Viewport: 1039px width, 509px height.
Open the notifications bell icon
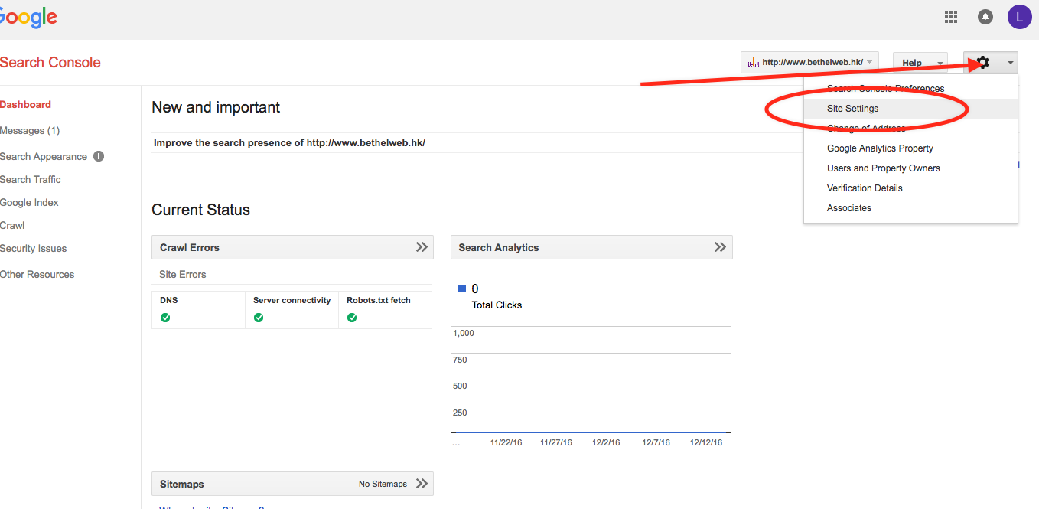click(x=985, y=17)
